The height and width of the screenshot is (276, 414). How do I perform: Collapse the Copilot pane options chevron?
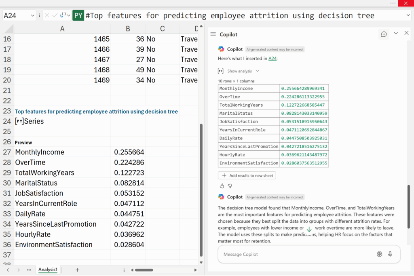pos(396,34)
